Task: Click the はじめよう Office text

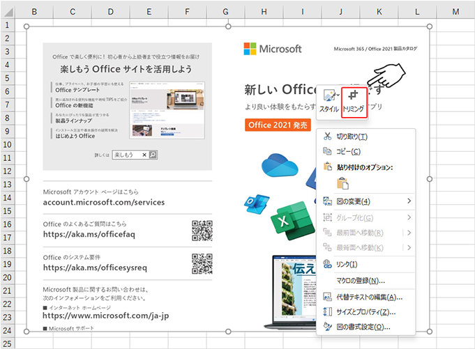Action: click(x=75, y=136)
